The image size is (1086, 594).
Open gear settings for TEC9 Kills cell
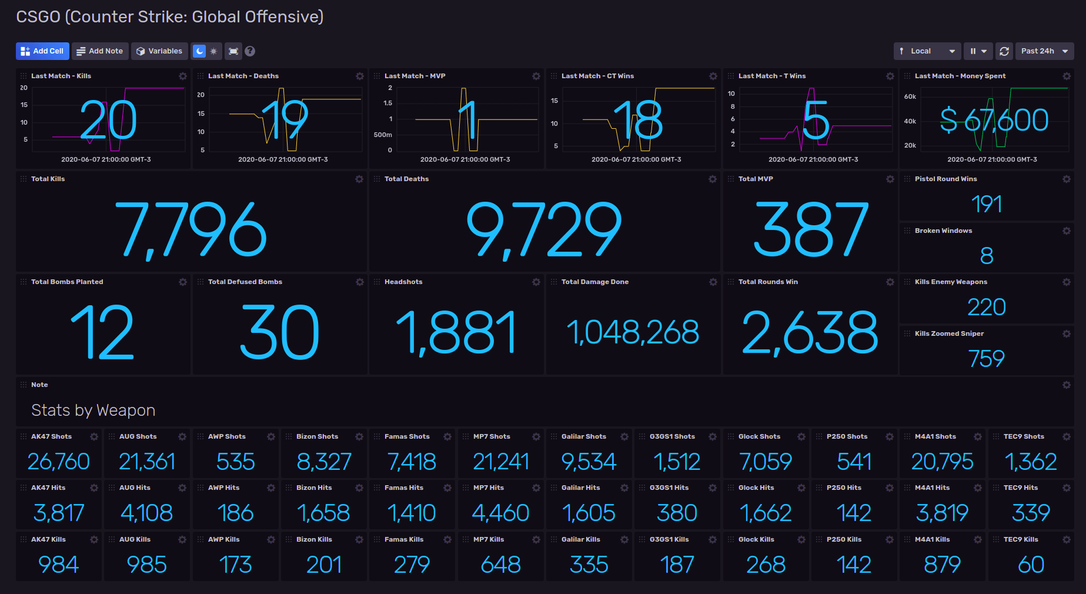tap(1067, 539)
